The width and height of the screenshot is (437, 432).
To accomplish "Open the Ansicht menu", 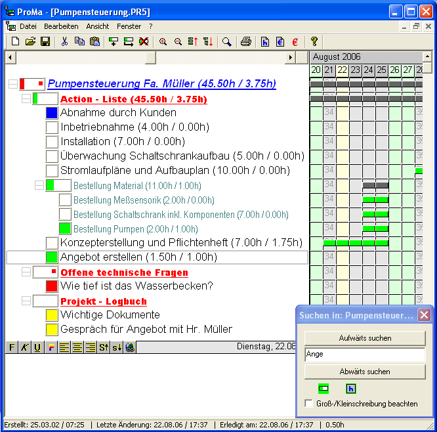I will (x=98, y=26).
